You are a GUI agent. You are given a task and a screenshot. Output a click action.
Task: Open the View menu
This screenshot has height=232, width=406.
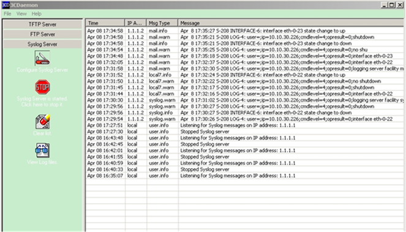coord(21,13)
